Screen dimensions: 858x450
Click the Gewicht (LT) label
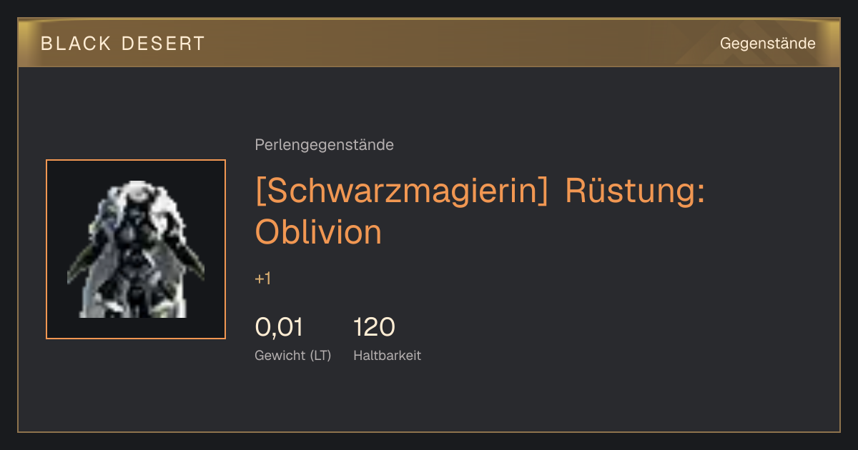point(293,355)
